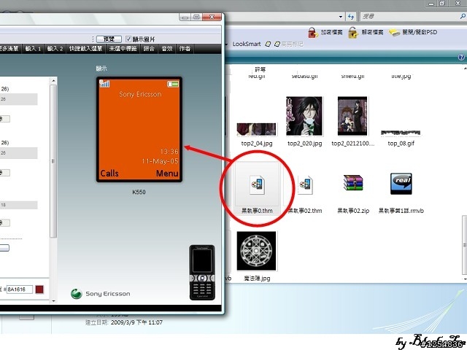Click the Explorer search input field
This screenshot has height=350, width=467.
pyautogui.click(x=410, y=16)
